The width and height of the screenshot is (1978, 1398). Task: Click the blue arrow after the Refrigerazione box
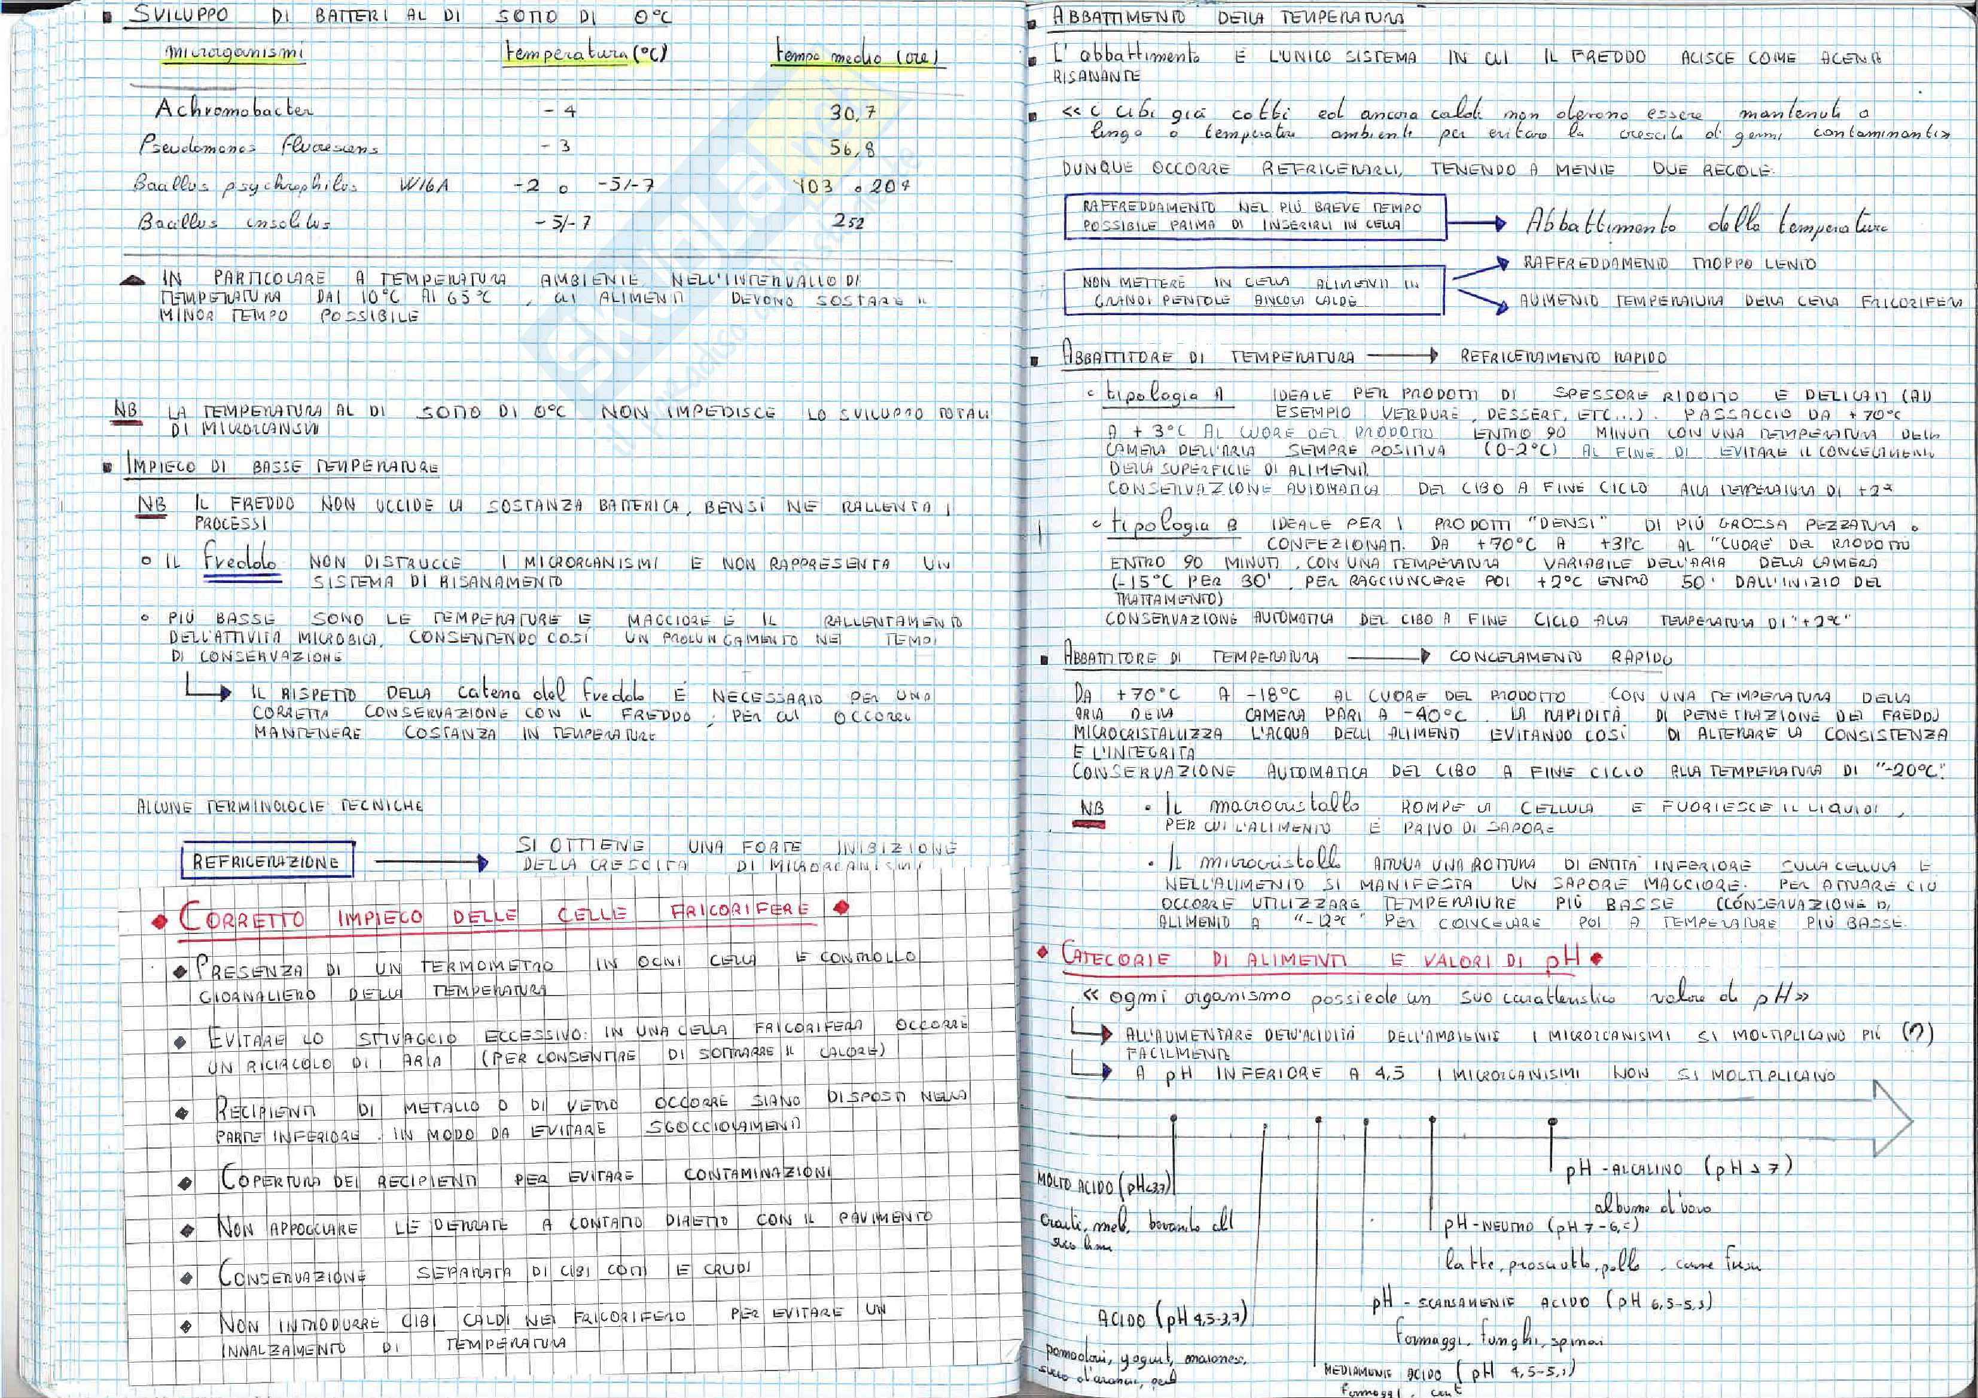point(431,862)
